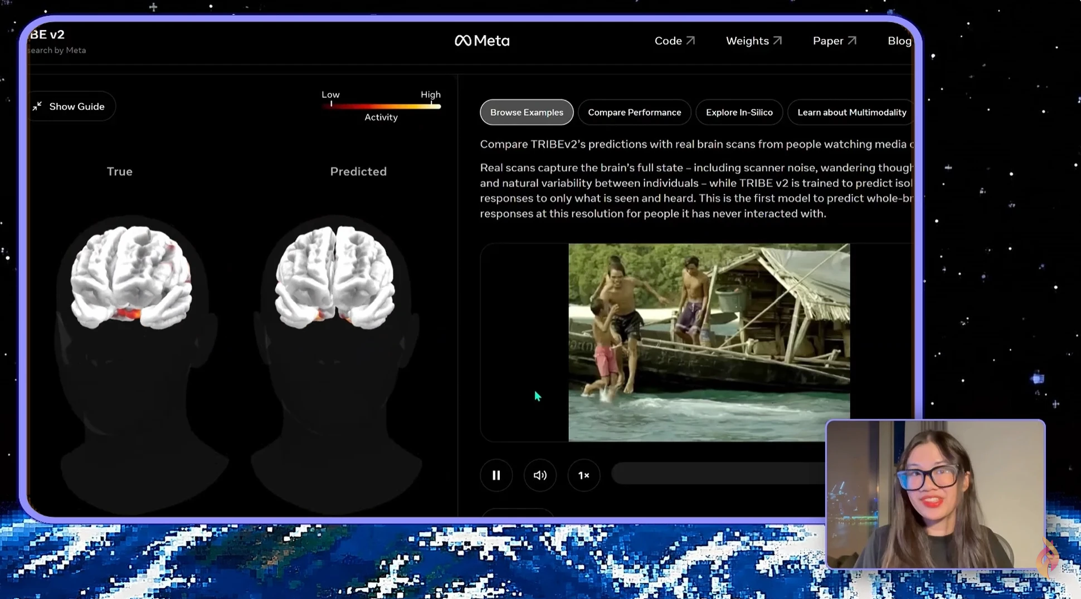Click the Show Guide button

click(x=71, y=106)
